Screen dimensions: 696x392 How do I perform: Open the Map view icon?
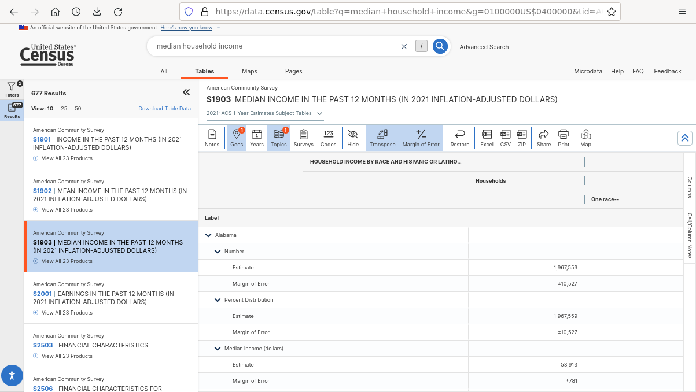pyautogui.click(x=585, y=138)
